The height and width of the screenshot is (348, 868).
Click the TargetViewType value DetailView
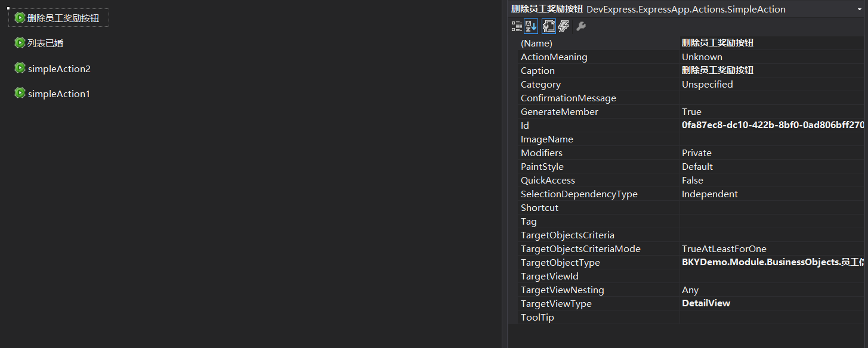[706, 303]
